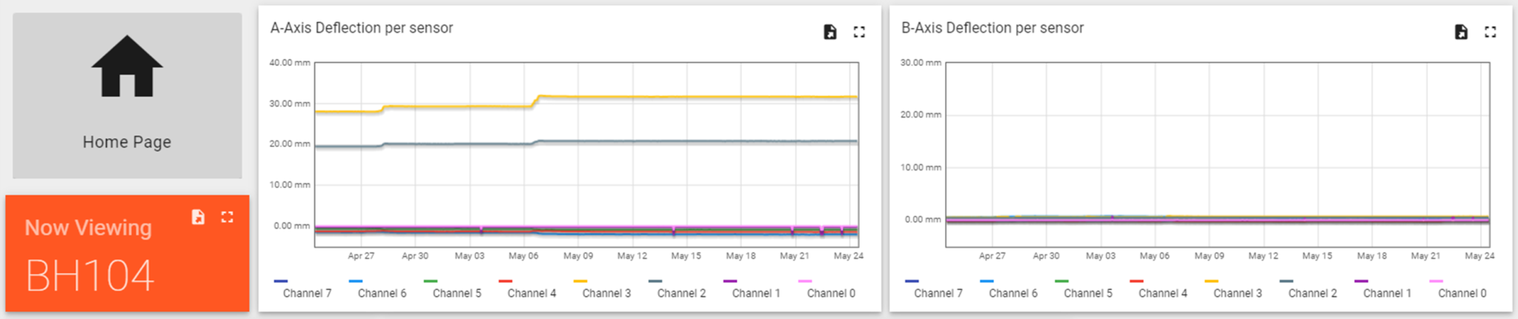
Task: Expand B-Axis Deflection chart to fullscreen
Action: pyautogui.click(x=1490, y=32)
